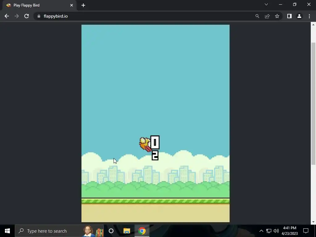Close the Play Flappy Bird tab
This screenshot has height=237, width=316.
click(72, 5)
